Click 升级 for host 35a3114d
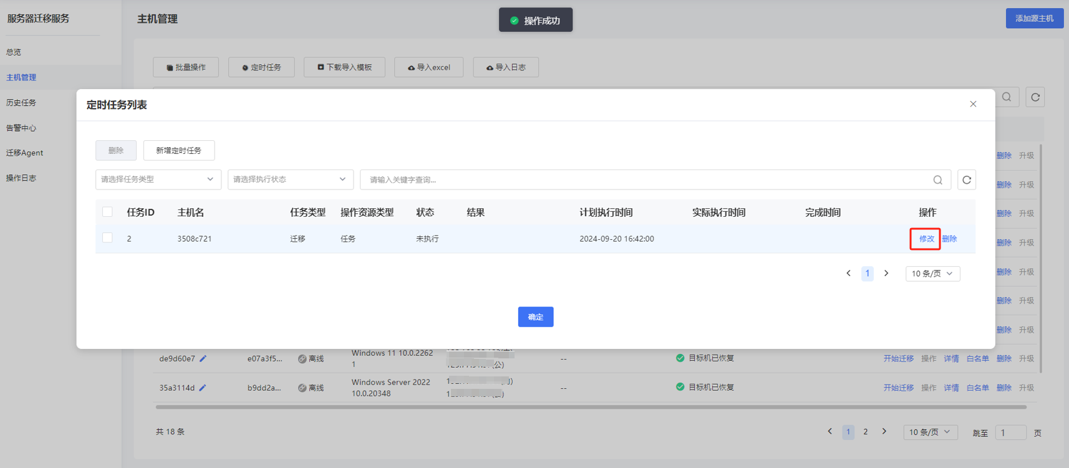Viewport: 1069px width, 468px height. point(1026,388)
